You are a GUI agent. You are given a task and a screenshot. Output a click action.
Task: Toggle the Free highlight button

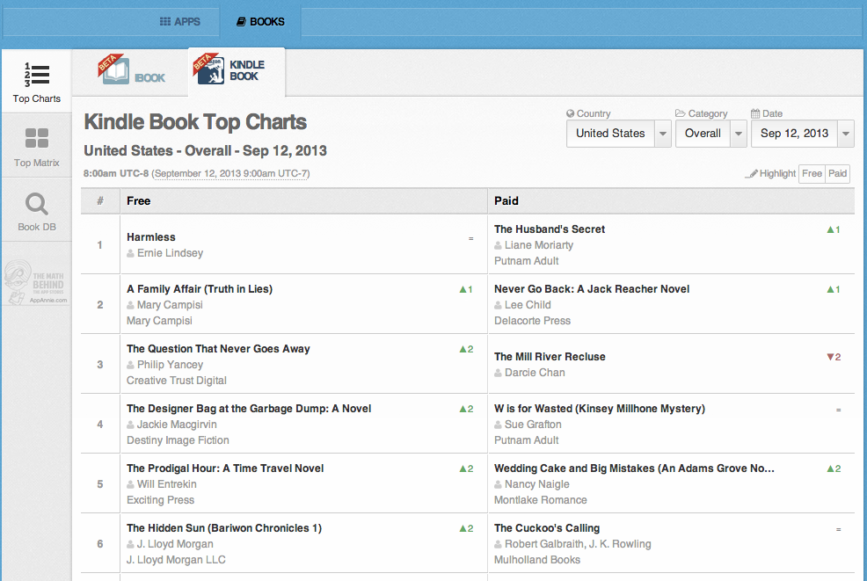(812, 173)
